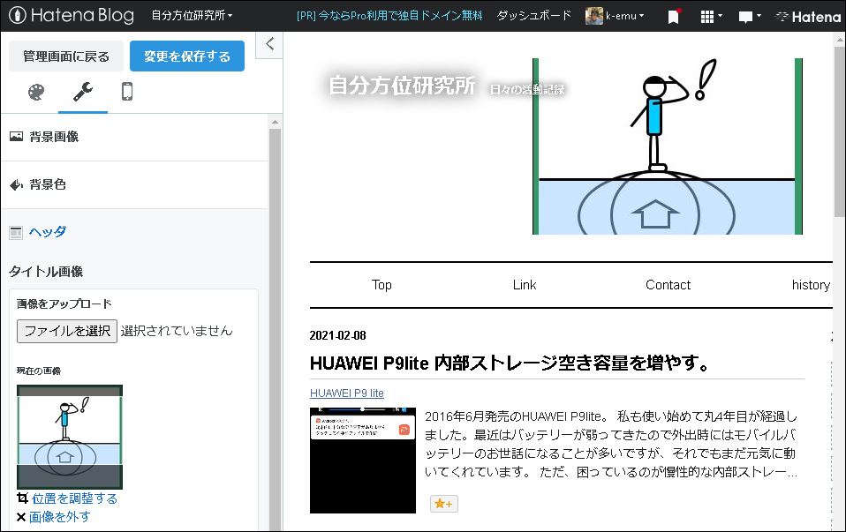Save changes with 変更を保存する
The width and height of the screenshot is (846, 532).
186,56
